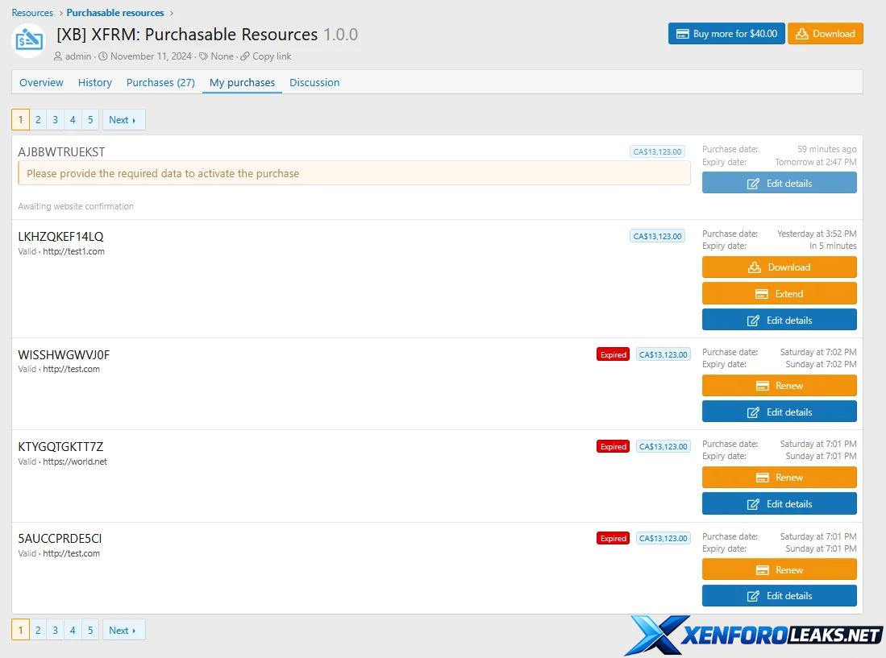The height and width of the screenshot is (658, 886).
Task: Open the Overview tab
Action: [x=41, y=82]
